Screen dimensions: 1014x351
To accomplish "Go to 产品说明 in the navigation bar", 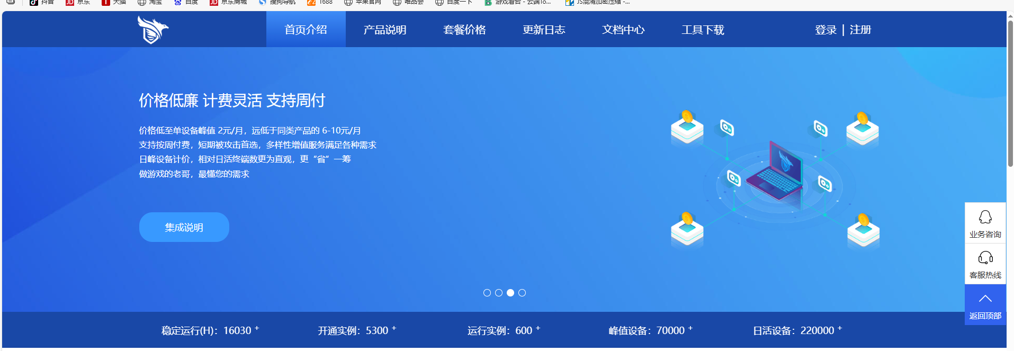I will [385, 30].
